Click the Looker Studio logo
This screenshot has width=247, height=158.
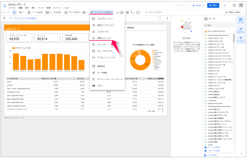[x=5, y=6]
